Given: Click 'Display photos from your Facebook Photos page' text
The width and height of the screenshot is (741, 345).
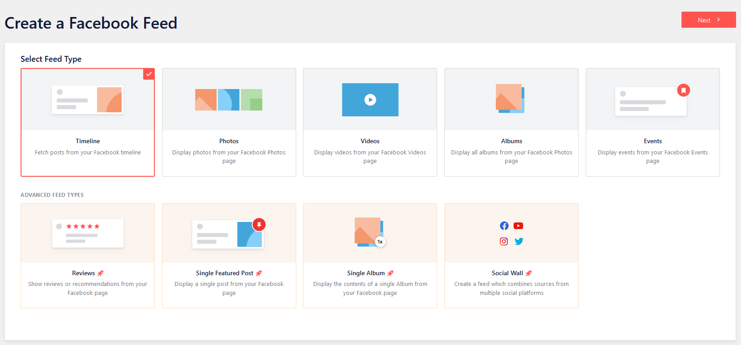Looking at the screenshot, I should click(x=229, y=157).
